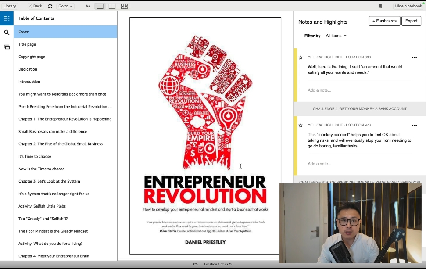
Task: Go Back using the toolbar button
Action: point(36,6)
